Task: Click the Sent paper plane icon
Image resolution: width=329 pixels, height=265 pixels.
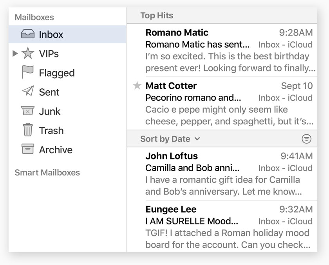Action: 28,91
